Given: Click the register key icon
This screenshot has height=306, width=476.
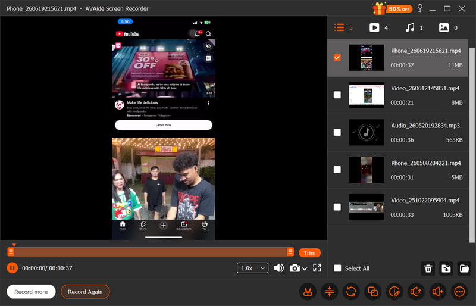Looking at the screenshot, I should pyautogui.click(x=420, y=8).
